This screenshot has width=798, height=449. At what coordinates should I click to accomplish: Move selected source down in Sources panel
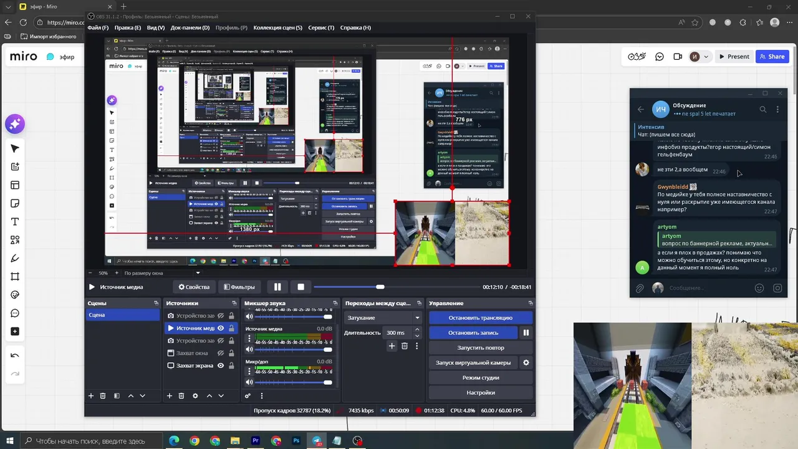point(221,396)
